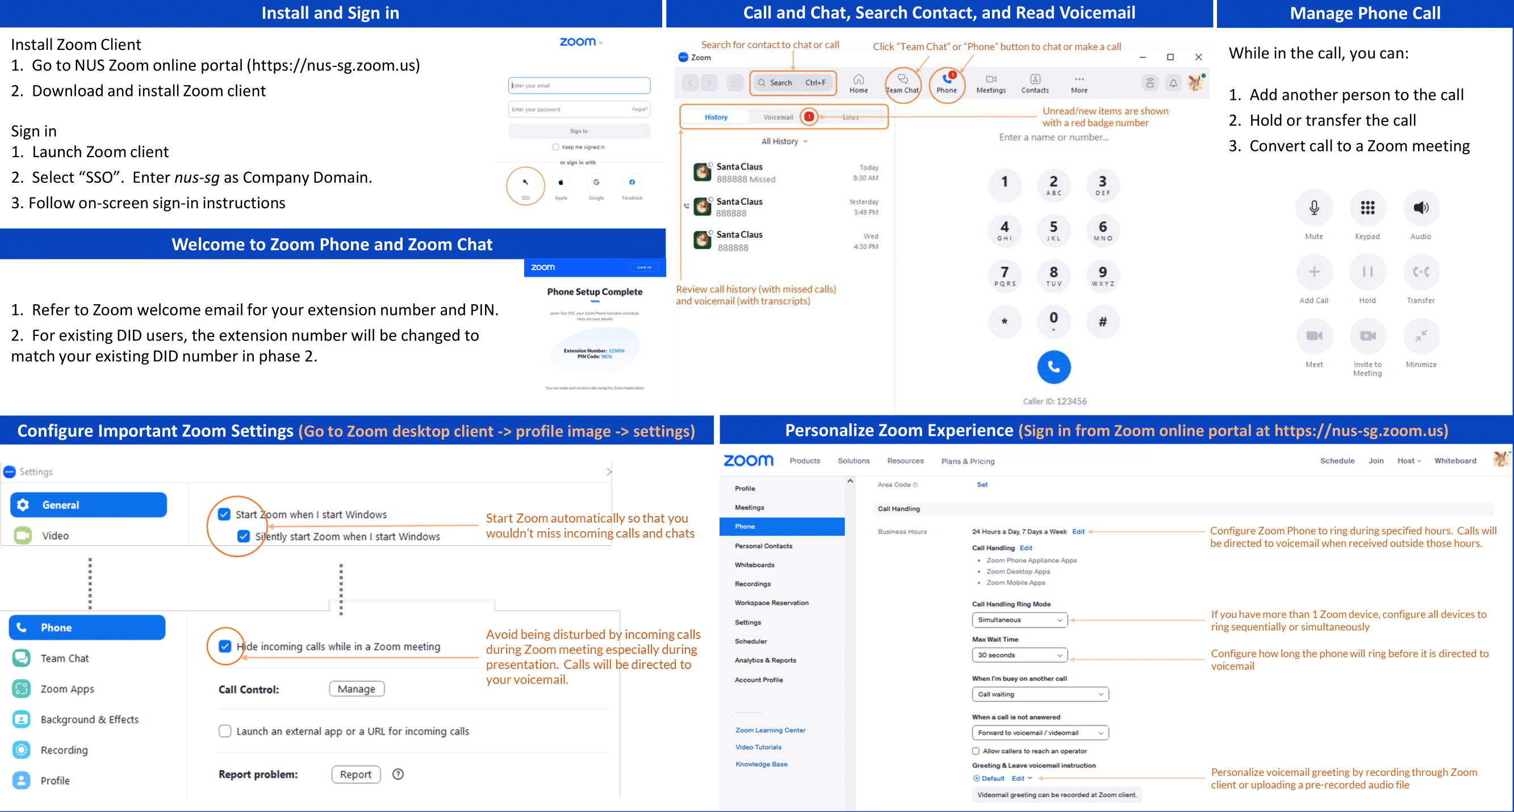Open the 30 seconds max wait dropdown
This screenshot has width=1514, height=812.
point(1019,655)
